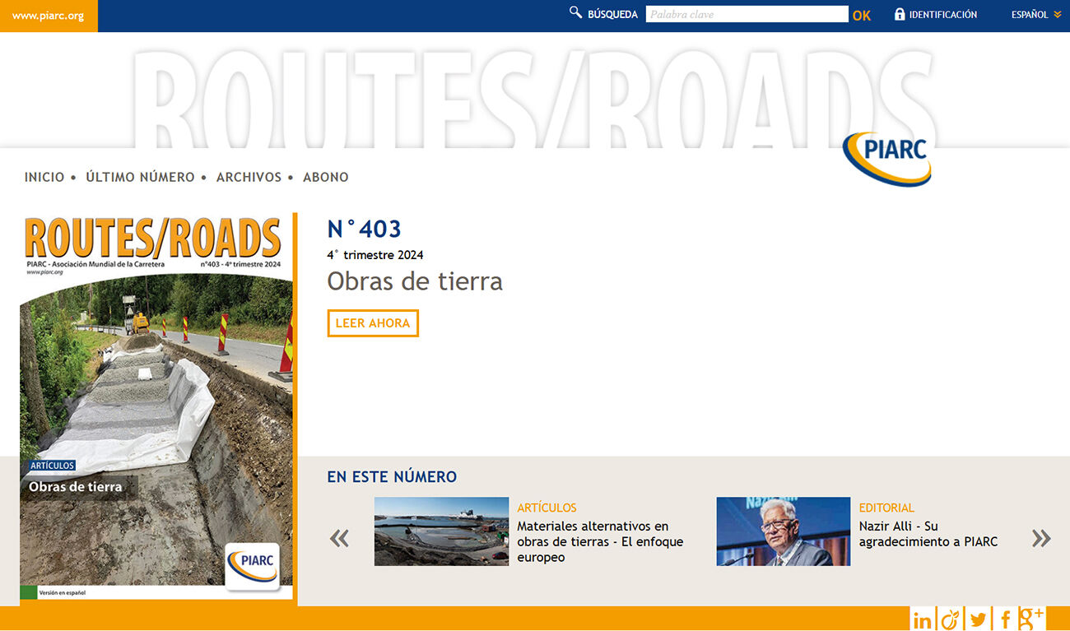Viewport: 1070px width, 631px height.
Task: Follow the www.piarc.org link
Action: (49, 16)
